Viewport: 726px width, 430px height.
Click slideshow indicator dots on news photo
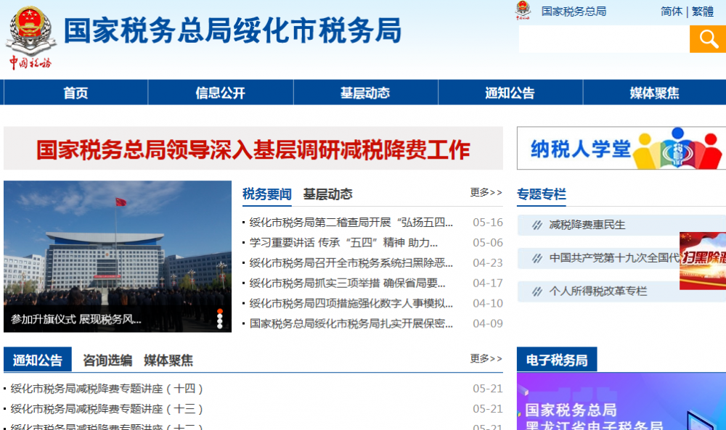220,319
